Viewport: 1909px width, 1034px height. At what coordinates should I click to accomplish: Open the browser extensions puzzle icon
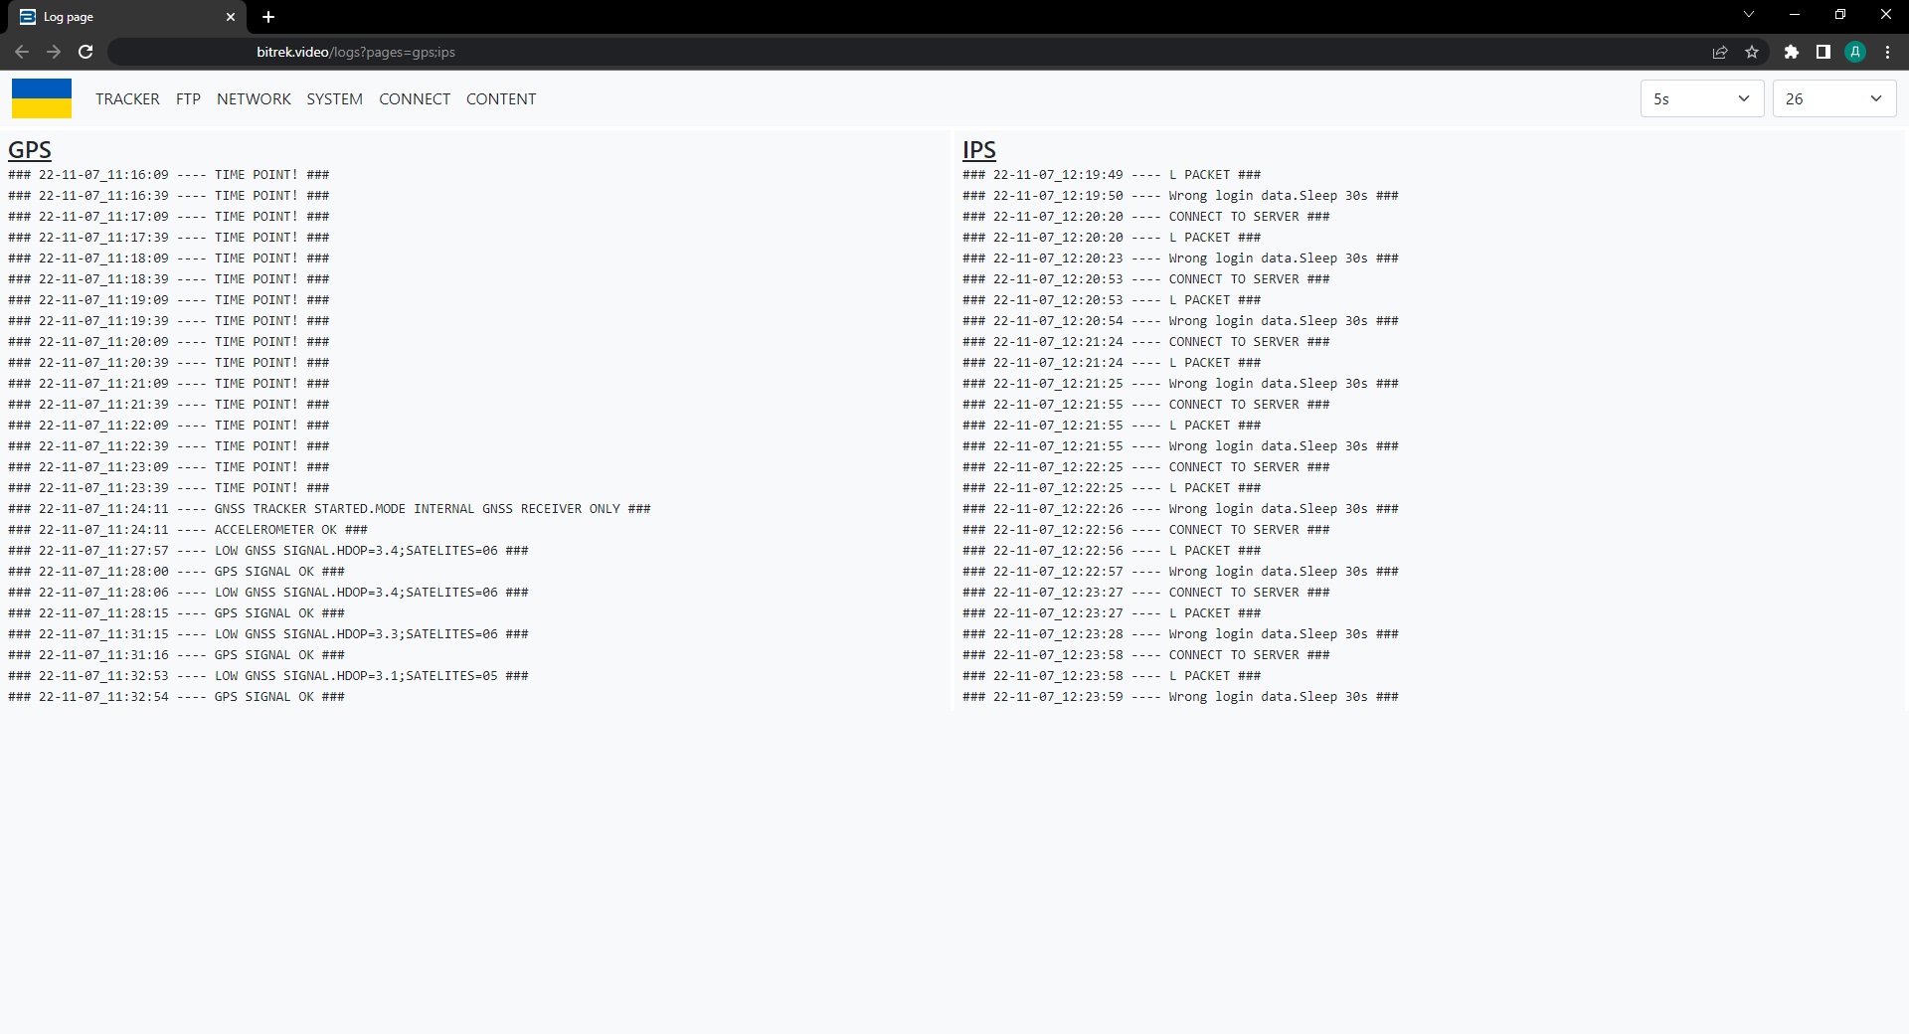pos(1791,52)
